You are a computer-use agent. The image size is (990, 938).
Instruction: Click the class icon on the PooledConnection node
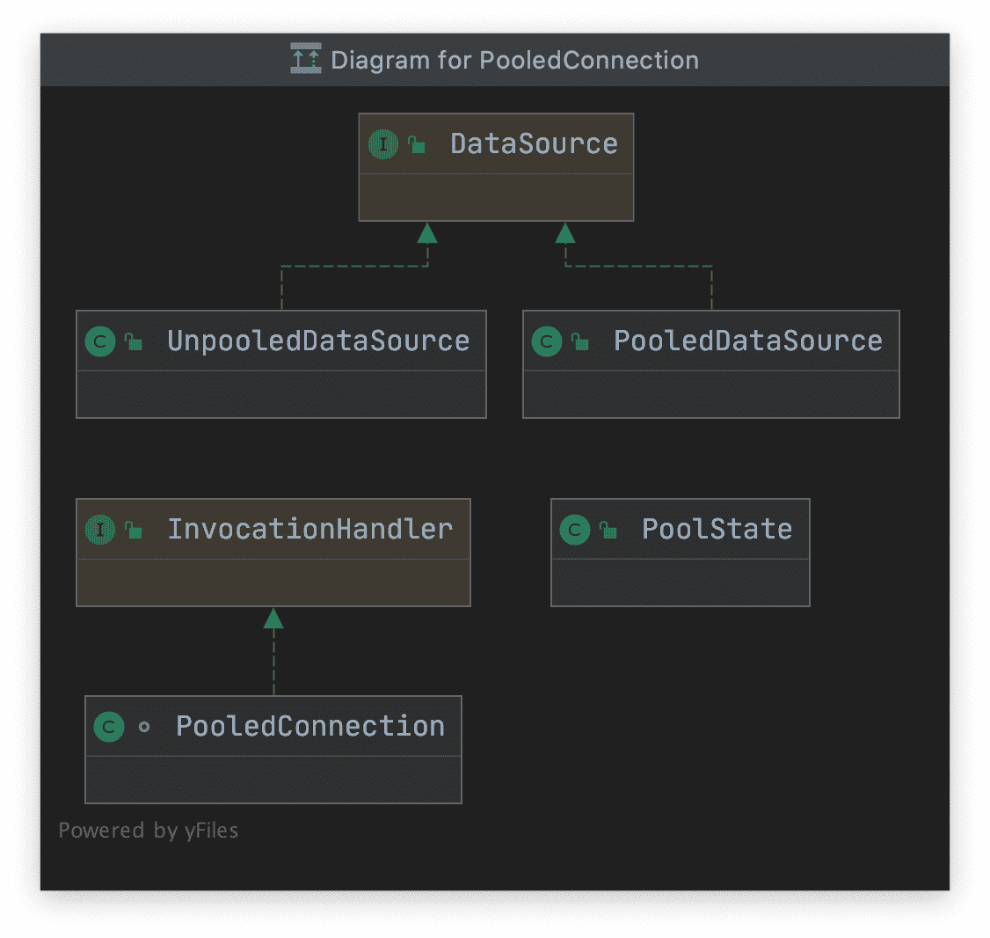pyautogui.click(x=109, y=727)
